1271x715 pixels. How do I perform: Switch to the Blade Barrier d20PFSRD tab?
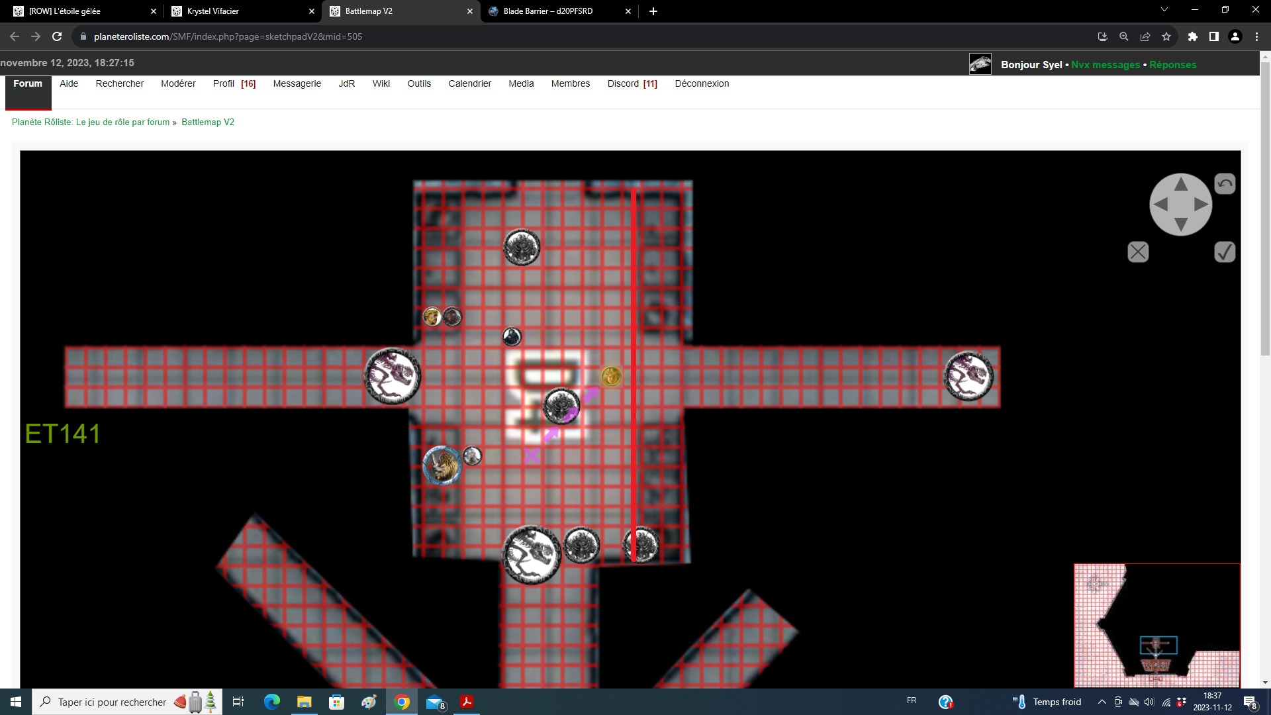[x=548, y=11]
